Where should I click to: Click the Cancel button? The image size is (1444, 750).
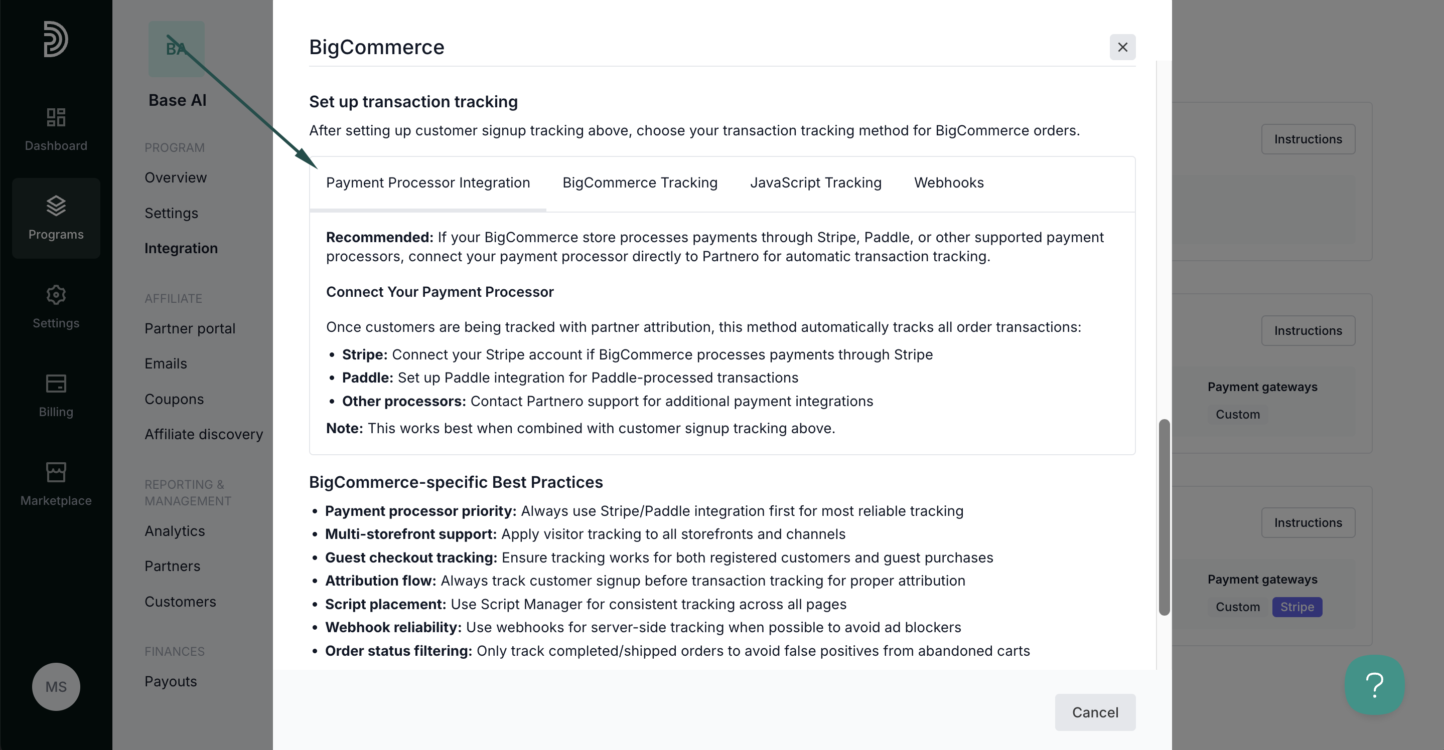pyautogui.click(x=1095, y=712)
